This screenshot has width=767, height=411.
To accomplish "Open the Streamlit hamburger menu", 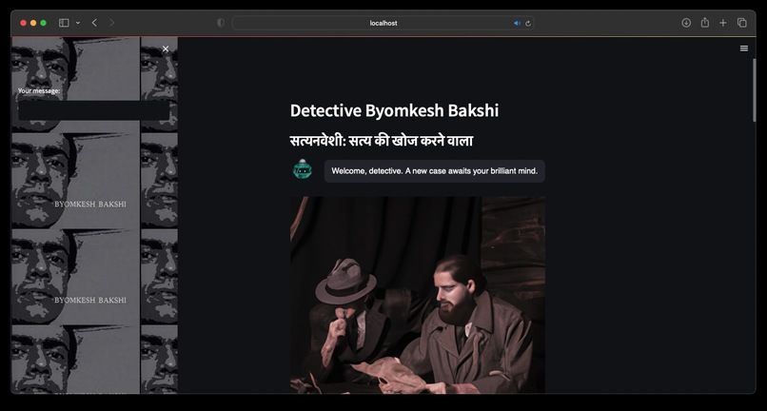I will (744, 49).
